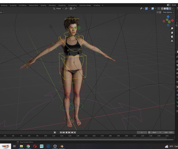Edit the Scene name field
Viewport: 178px width, 149px height.
tap(174, 5)
